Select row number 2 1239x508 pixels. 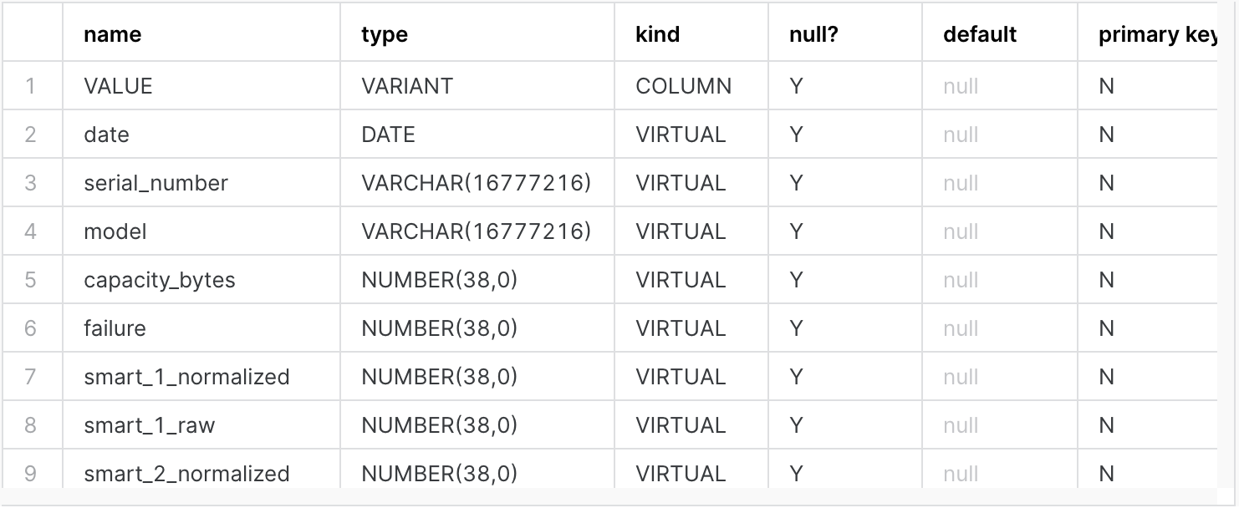(32, 135)
